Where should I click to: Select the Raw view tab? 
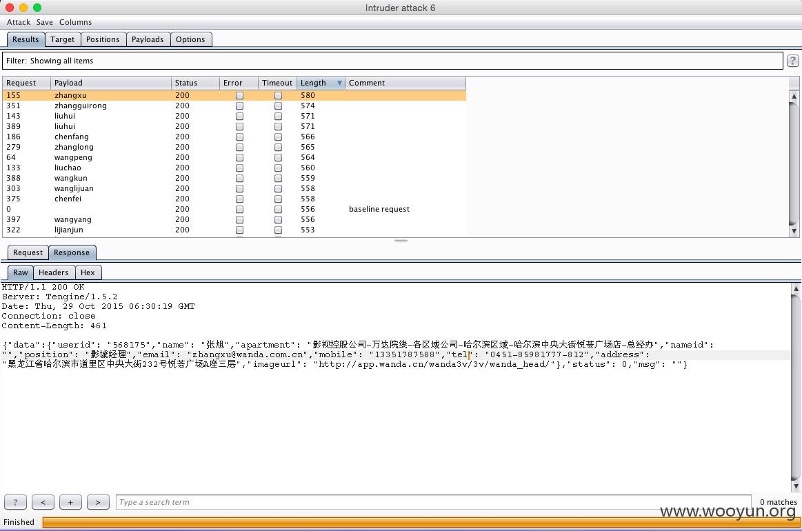(x=21, y=272)
